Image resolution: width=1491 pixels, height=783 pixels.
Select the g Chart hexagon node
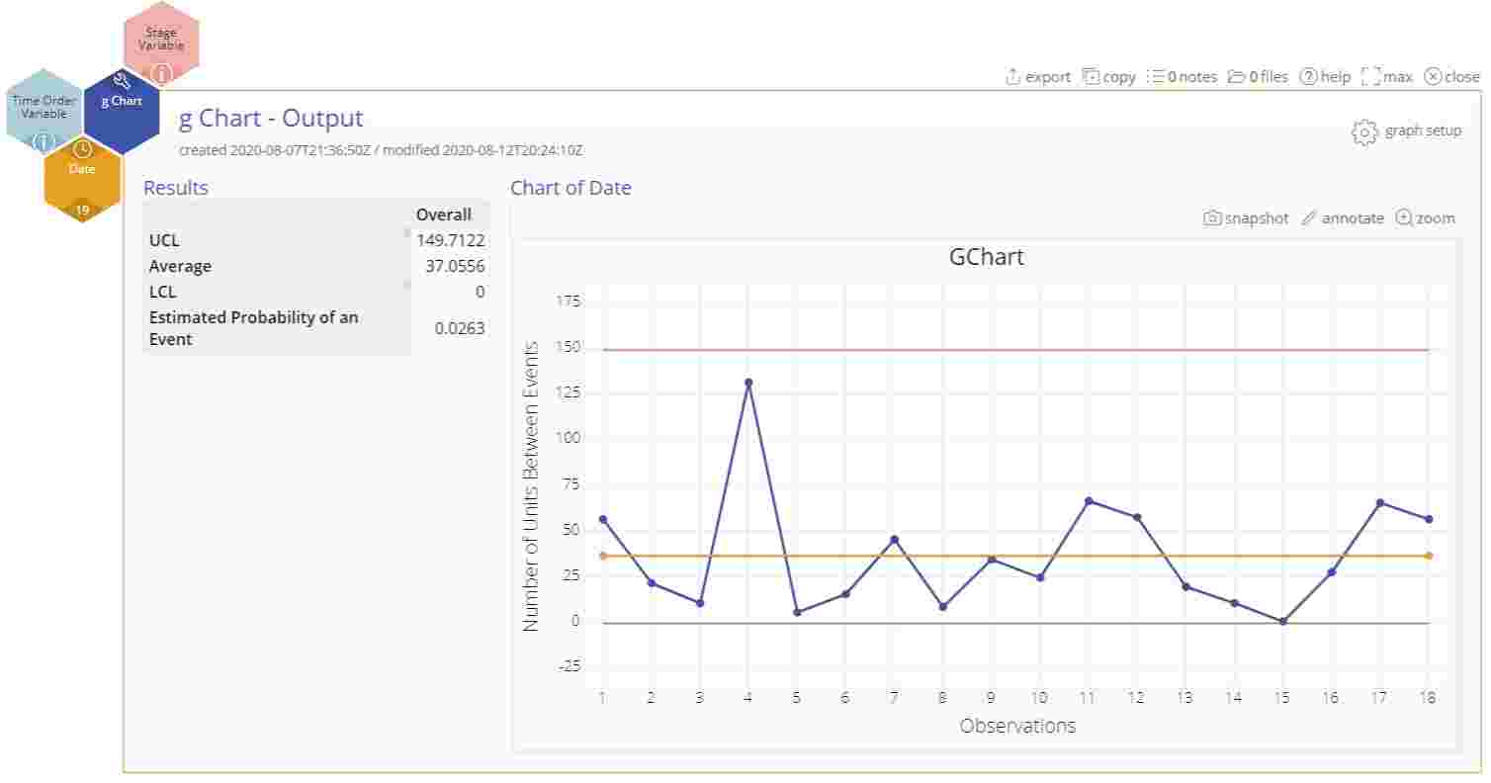pos(123,103)
